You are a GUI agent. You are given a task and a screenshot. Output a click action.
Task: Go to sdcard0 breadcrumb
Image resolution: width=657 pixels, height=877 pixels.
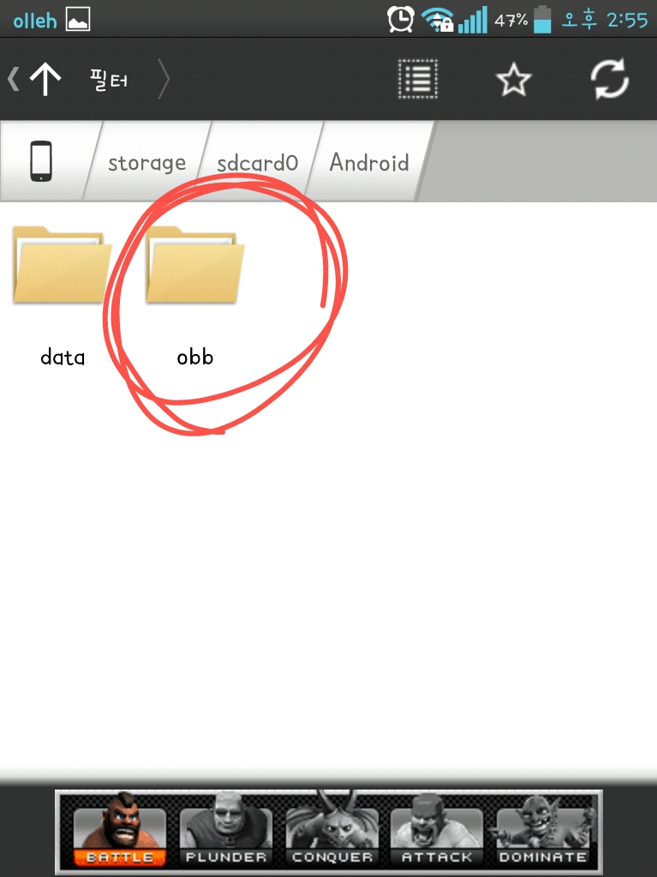pyautogui.click(x=258, y=163)
